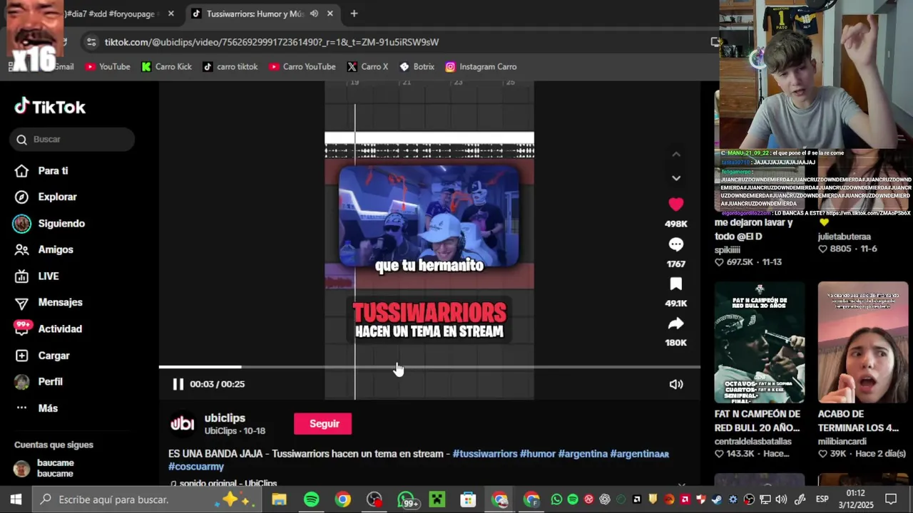Open the Amigos page
The image size is (913, 513).
44,249
